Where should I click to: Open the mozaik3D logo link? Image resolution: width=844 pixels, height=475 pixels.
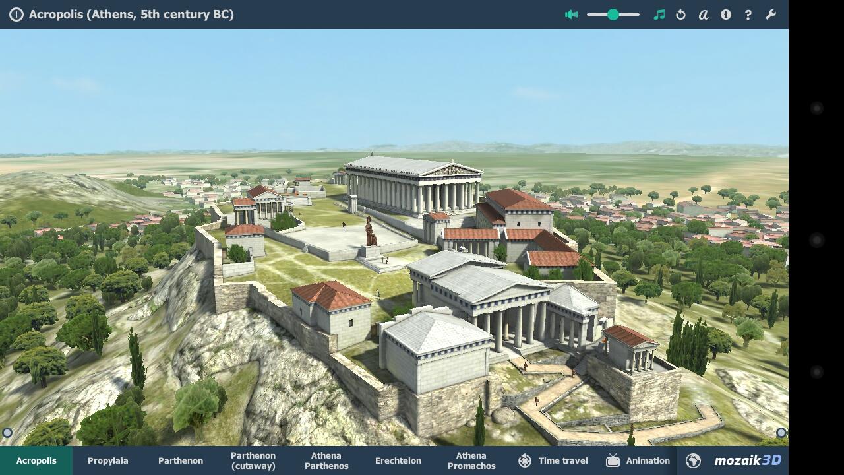click(748, 460)
